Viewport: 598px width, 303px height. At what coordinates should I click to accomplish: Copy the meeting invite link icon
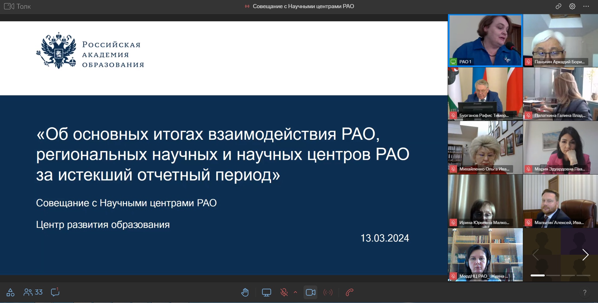(558, 6)
